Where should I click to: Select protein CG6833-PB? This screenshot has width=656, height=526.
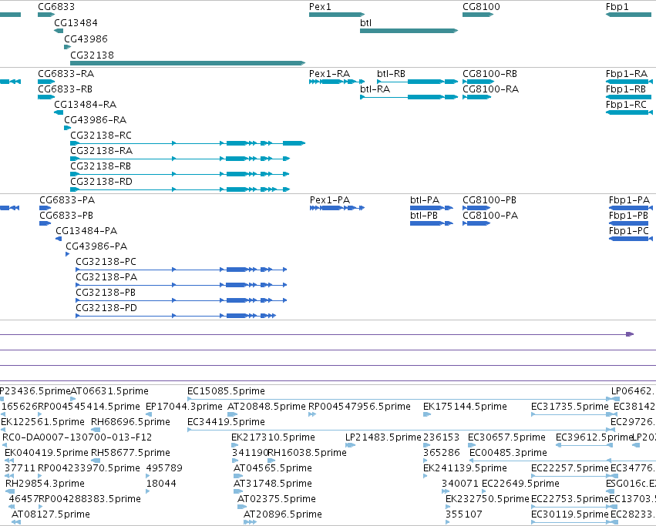[x=45, y=223]
